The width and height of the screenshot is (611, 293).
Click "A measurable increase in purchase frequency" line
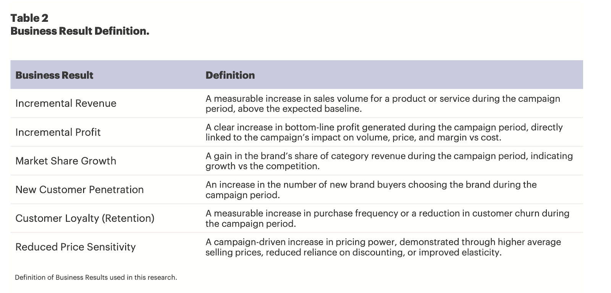click(387, 213)
